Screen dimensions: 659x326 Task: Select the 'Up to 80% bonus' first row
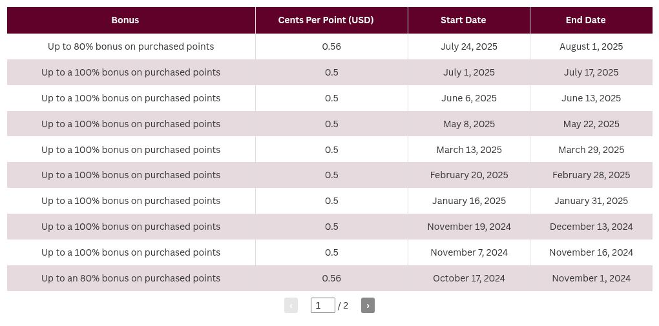point(329,46)
